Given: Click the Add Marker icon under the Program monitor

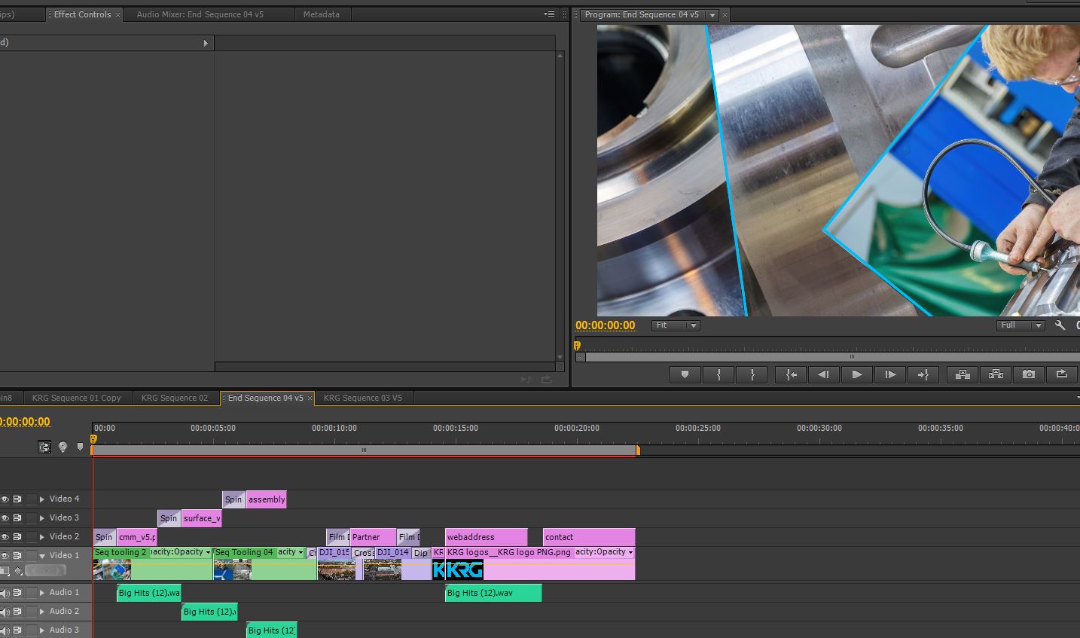Looking at the screenshot, I should point(685,374).
